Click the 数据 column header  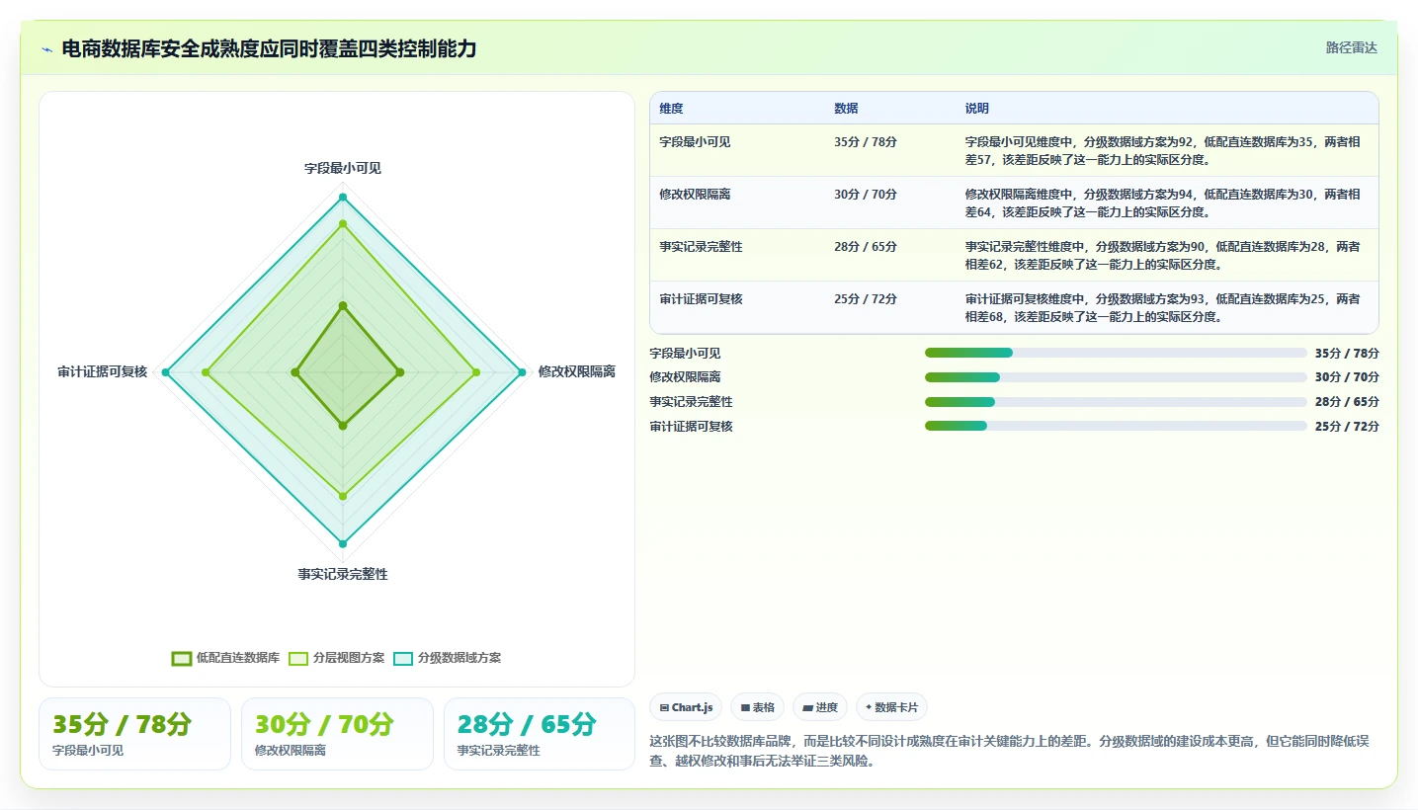point(846,109)
